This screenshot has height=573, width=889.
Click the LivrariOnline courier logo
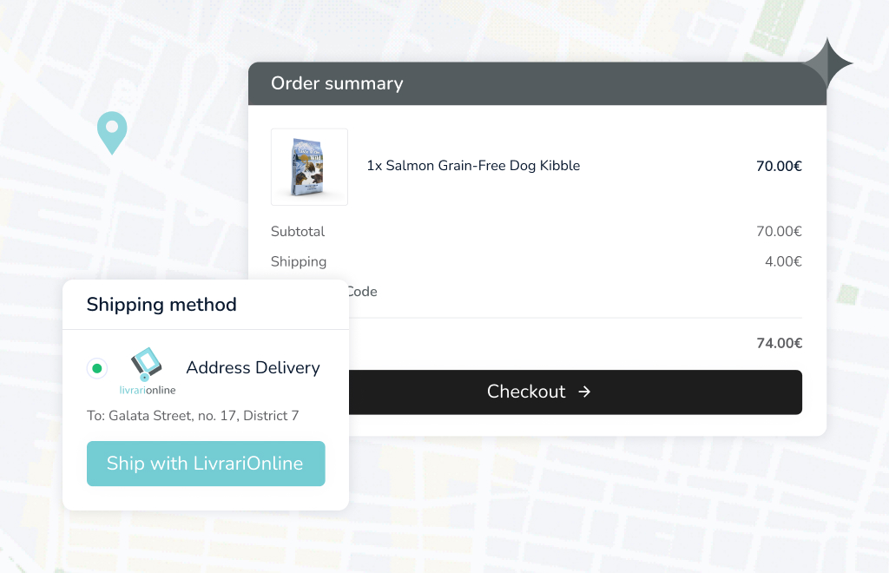point(147,372)
